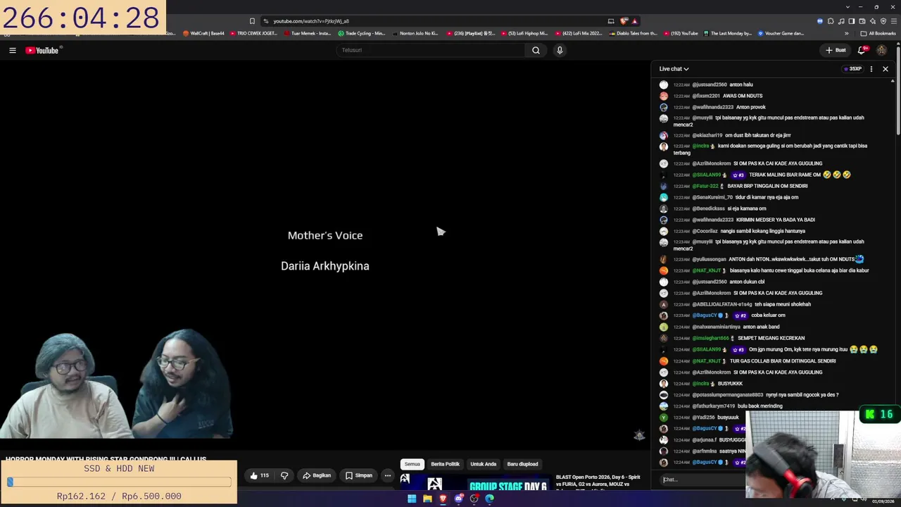Open the WallCraft Base44 bookmark

(x=203, y=33)
